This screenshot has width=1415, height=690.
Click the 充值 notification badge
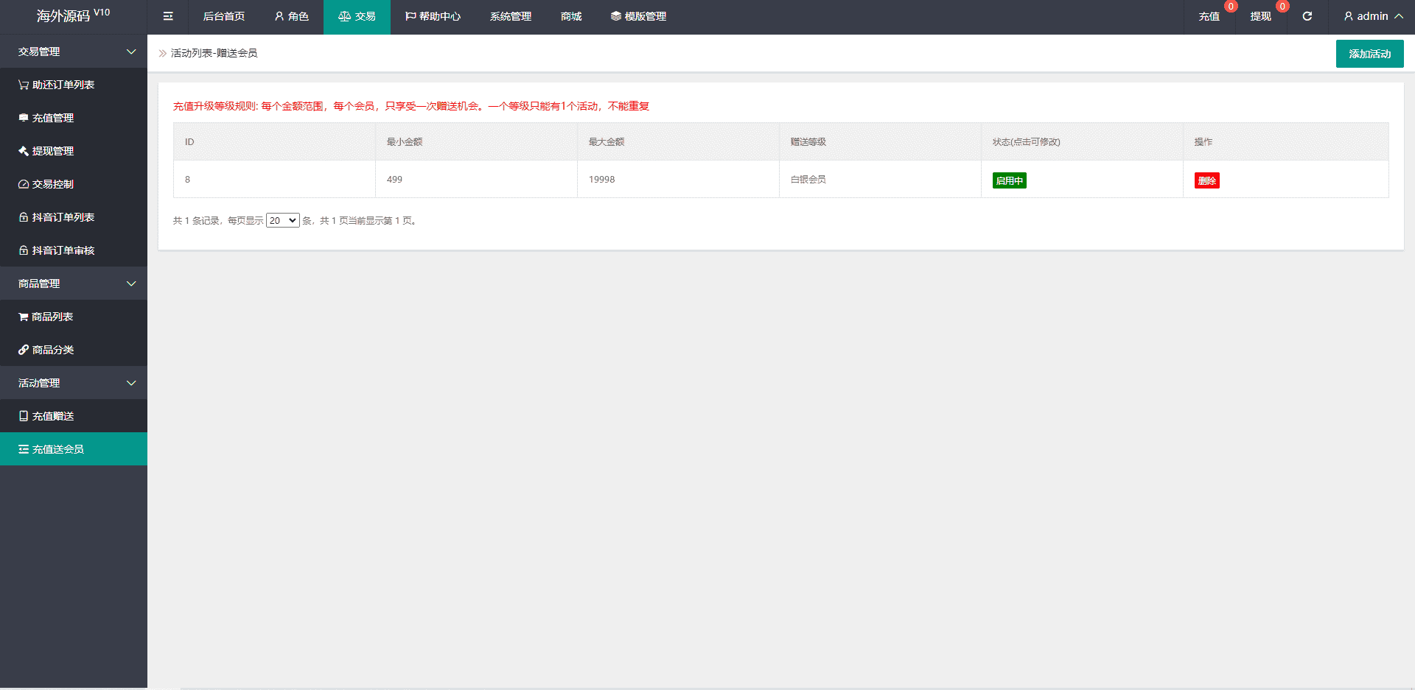pos(1231,7)
